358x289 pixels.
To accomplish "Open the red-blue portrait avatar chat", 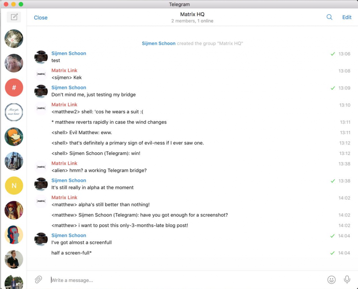I will coord(14,235).
